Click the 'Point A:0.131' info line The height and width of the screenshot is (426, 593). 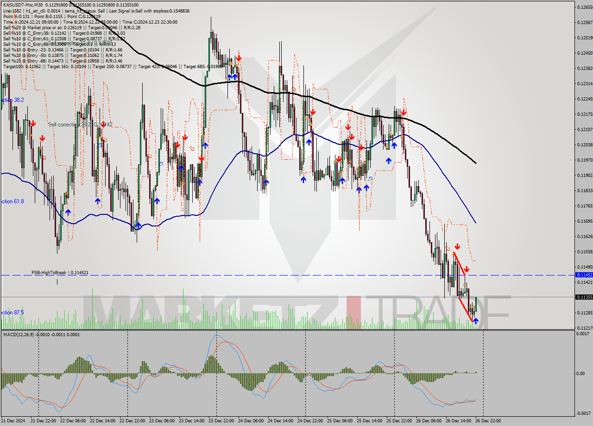[17, 16]
